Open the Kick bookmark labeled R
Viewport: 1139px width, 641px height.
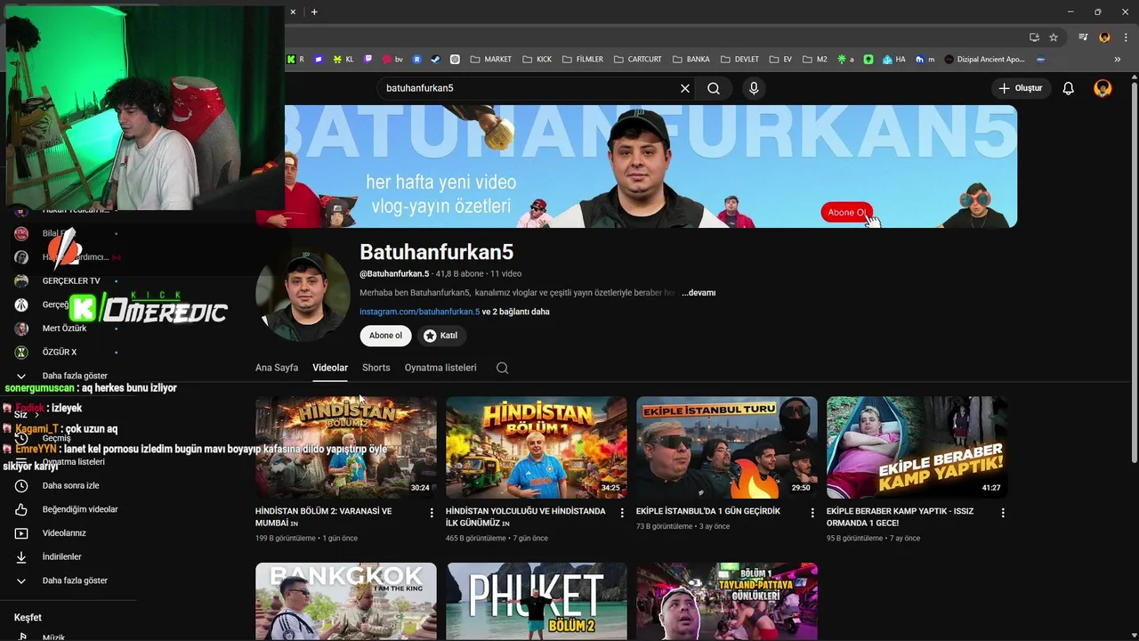[295, 60]
